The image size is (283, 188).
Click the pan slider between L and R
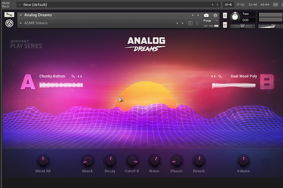tap(242, 26)
